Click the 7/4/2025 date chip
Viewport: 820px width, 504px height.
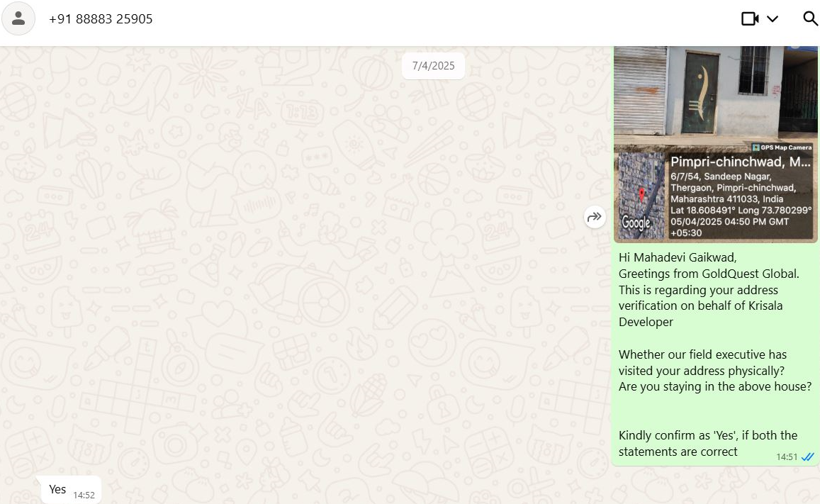[x=433, y=66]
